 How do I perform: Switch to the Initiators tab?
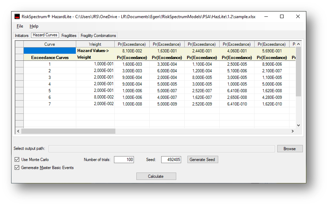[22, 35]
